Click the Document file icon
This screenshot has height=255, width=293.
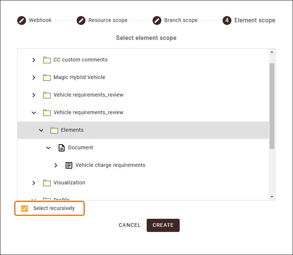click(62, 148)
